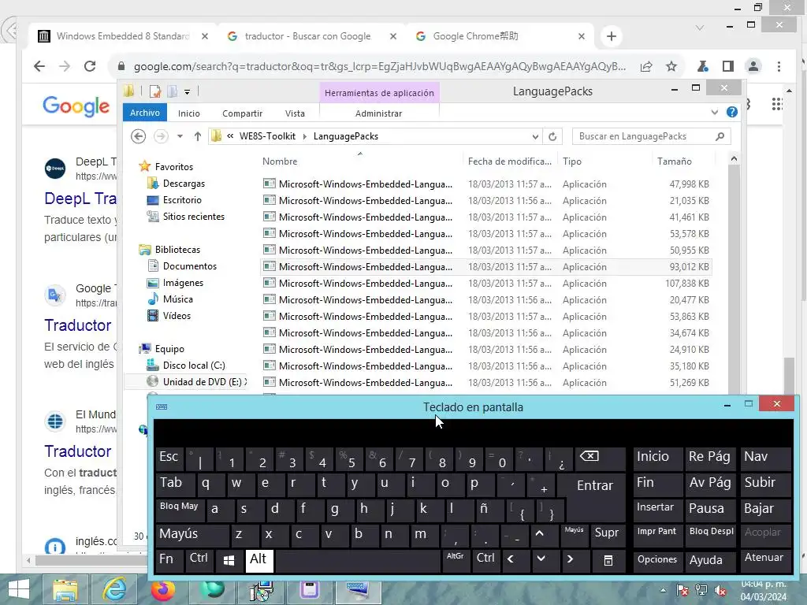Open Chrome side panel icon

click(727, 66)
